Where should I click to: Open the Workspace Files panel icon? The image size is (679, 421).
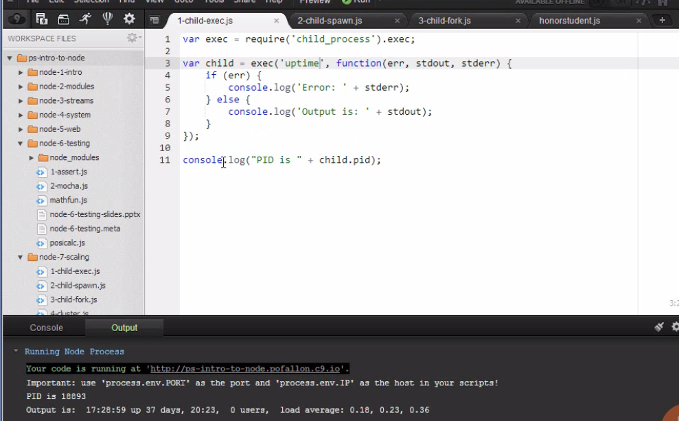(42, 19)
